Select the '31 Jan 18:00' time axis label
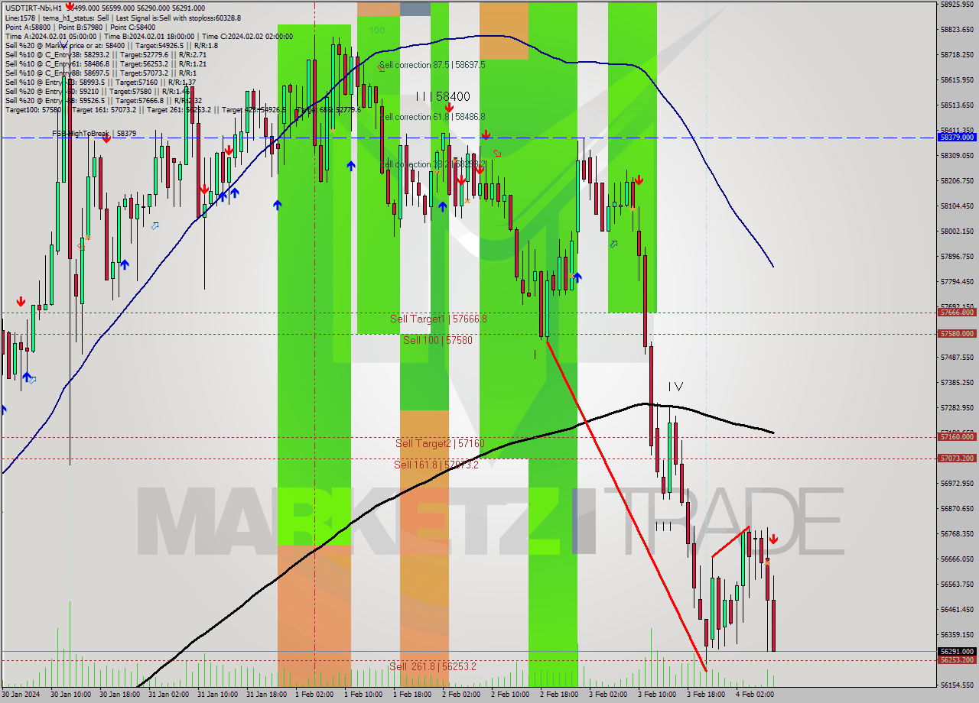Image resolution: width=979 pixels, height=703 pixels. 266,695
